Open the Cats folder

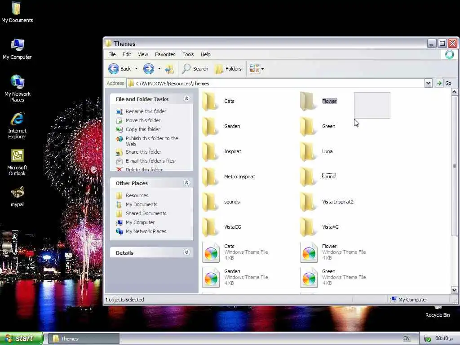click(x=218, y=101)
